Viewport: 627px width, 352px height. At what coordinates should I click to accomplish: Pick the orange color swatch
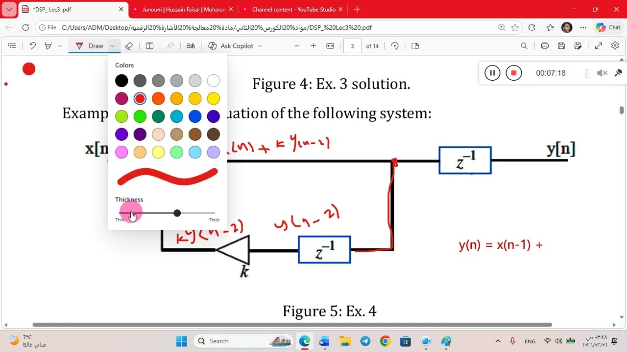pos(158,99)
